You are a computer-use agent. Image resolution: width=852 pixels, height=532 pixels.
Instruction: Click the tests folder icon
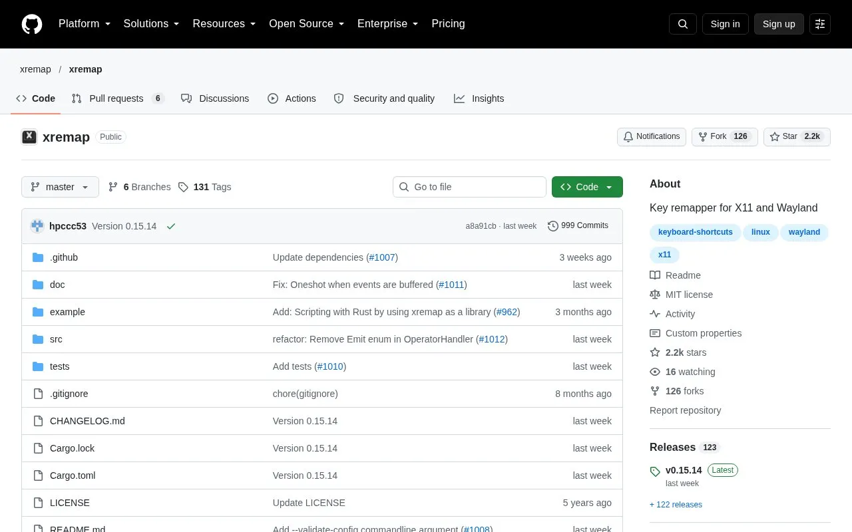tap(38, 366)
